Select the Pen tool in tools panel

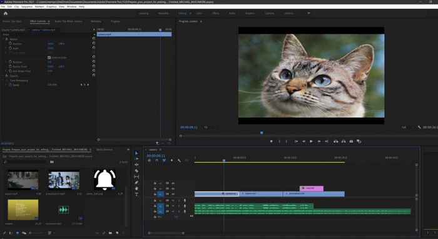click(x=136, y=183)
